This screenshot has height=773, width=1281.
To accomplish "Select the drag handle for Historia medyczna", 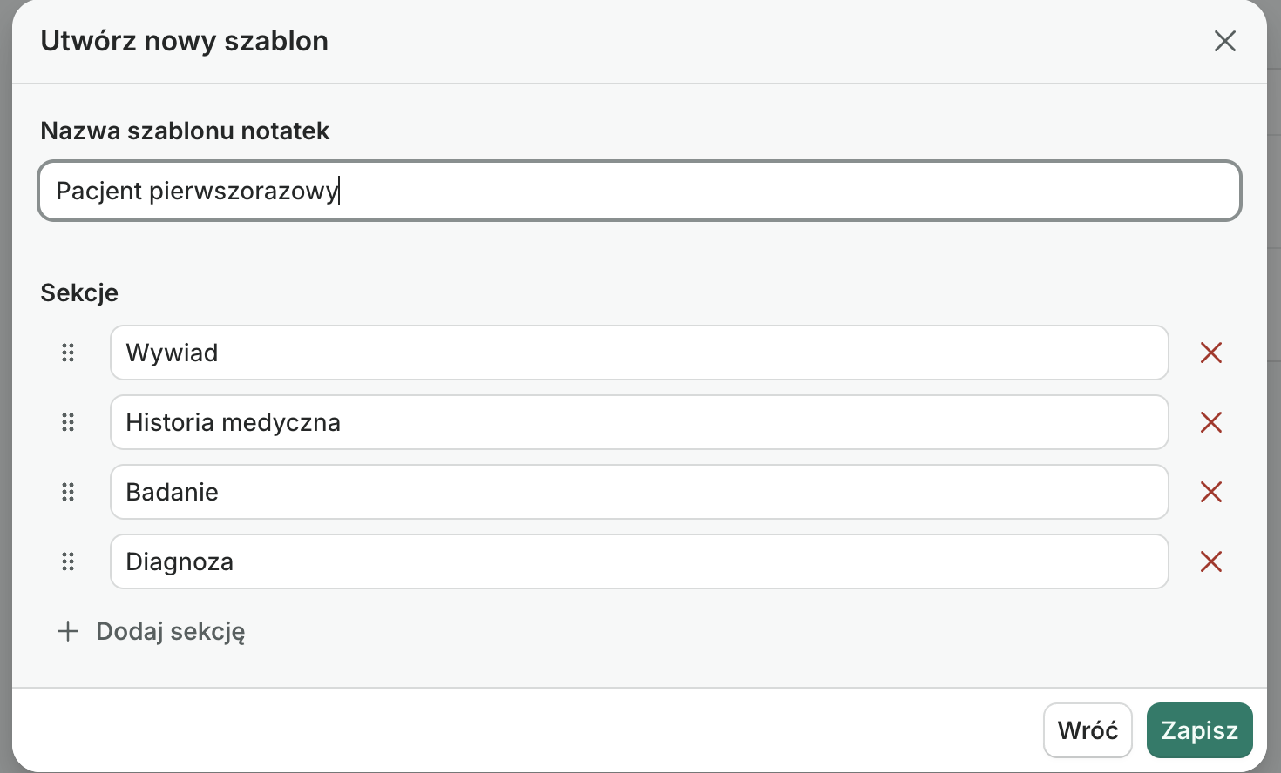I will click(68, 422).
